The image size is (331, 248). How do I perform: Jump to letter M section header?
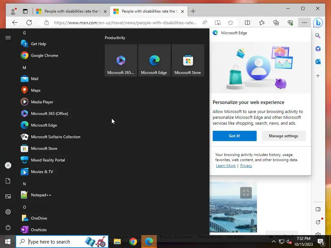[24, 68]
